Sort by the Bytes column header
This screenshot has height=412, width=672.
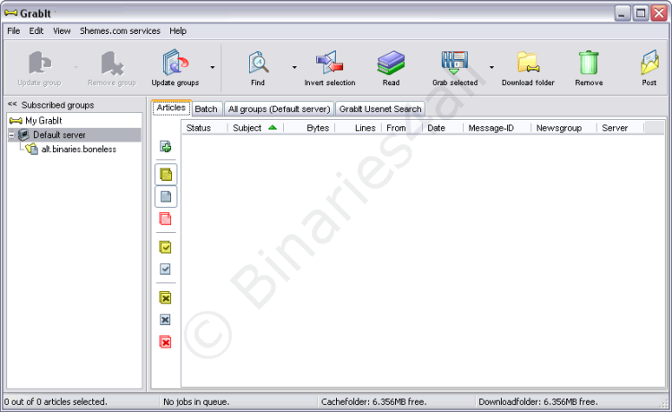point(309,127)
